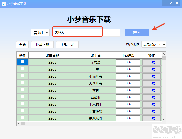Tick the checkbox for 小猫听书 row

[22, 76]
